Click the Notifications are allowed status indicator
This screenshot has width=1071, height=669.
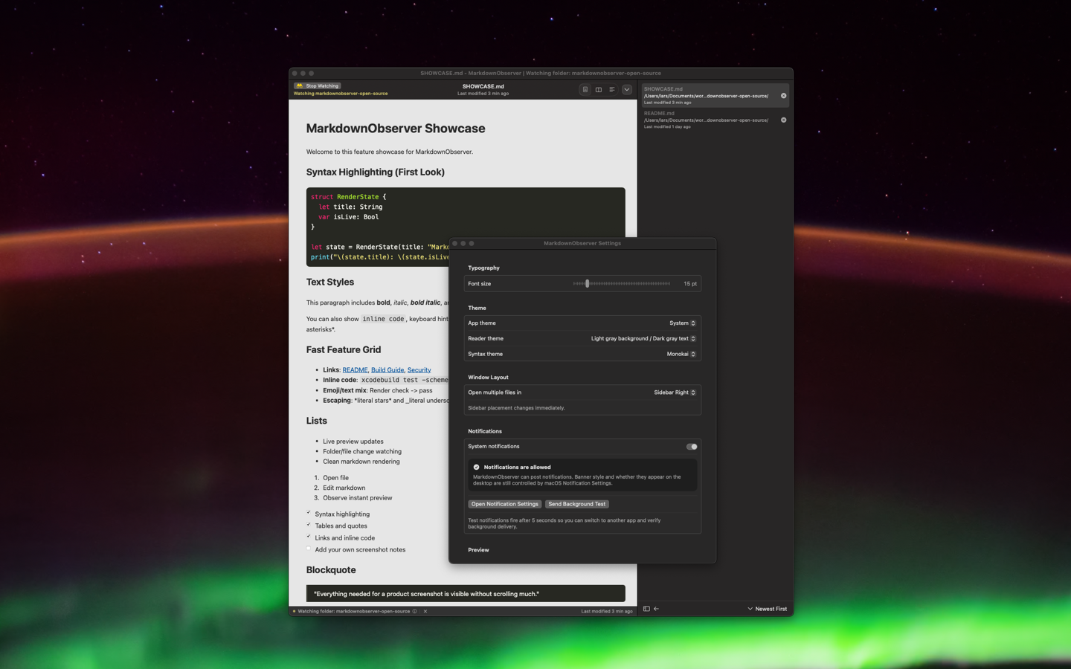(x=476, y=467)
